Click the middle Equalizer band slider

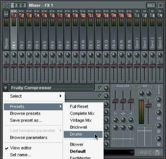pos(123,101)
